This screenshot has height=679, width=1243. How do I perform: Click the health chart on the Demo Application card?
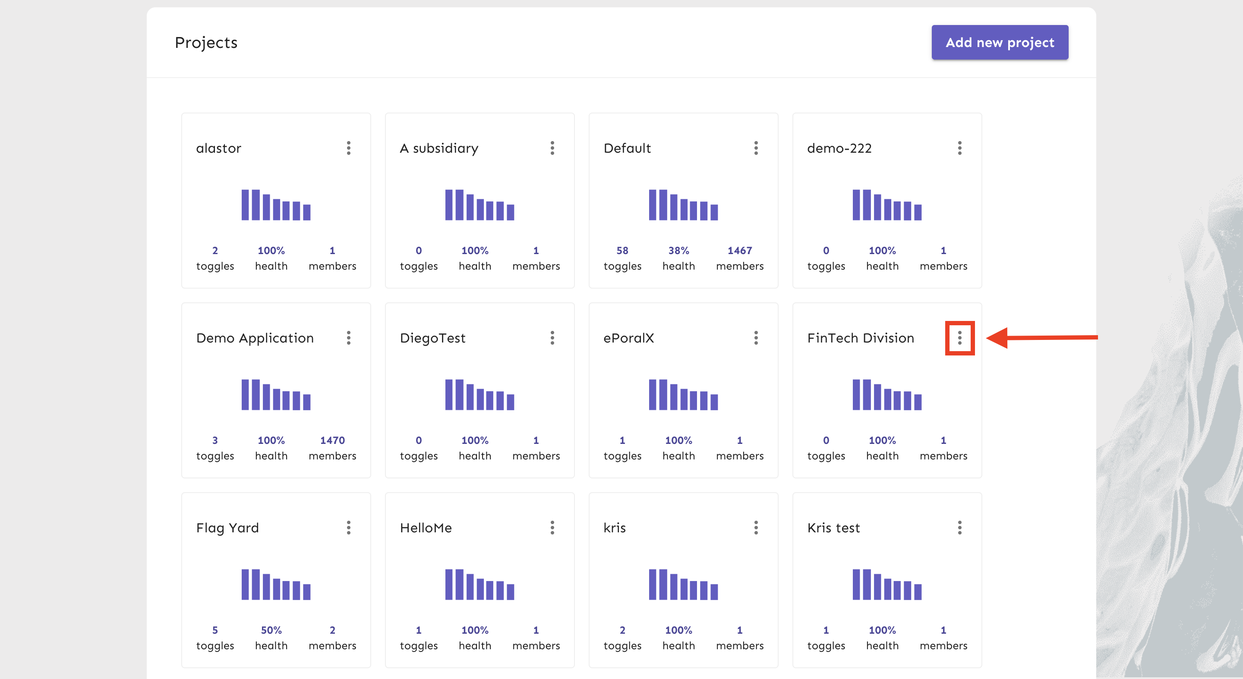point(276,394)
